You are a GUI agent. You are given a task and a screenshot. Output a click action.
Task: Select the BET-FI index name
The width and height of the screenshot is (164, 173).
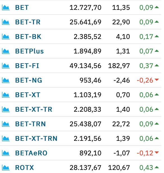point(27,66)
